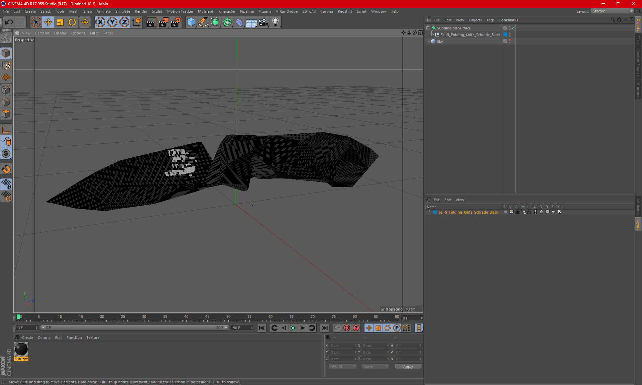The image size is (642, 385).
Task: Toggle Subdivision Surface enable checkmark
Action: 513,28
